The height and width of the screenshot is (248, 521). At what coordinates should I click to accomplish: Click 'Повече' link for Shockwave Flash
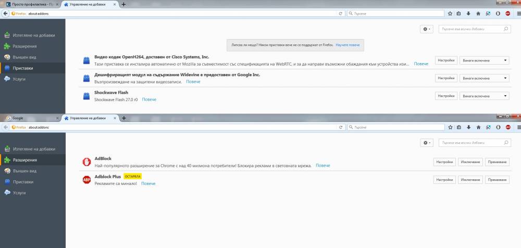pos(149,100)
